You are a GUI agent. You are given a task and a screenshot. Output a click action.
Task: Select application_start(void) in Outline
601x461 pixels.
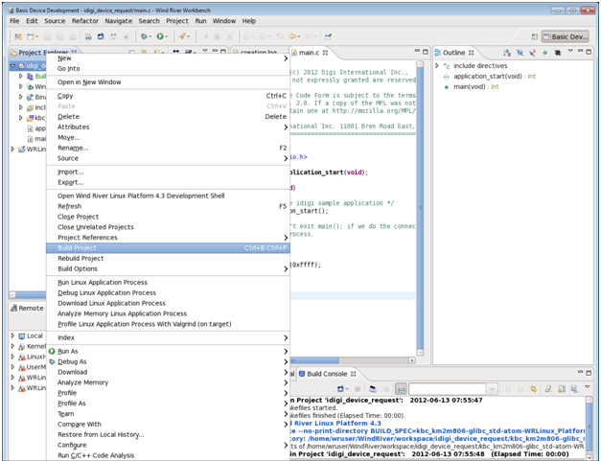coord(489,76)
